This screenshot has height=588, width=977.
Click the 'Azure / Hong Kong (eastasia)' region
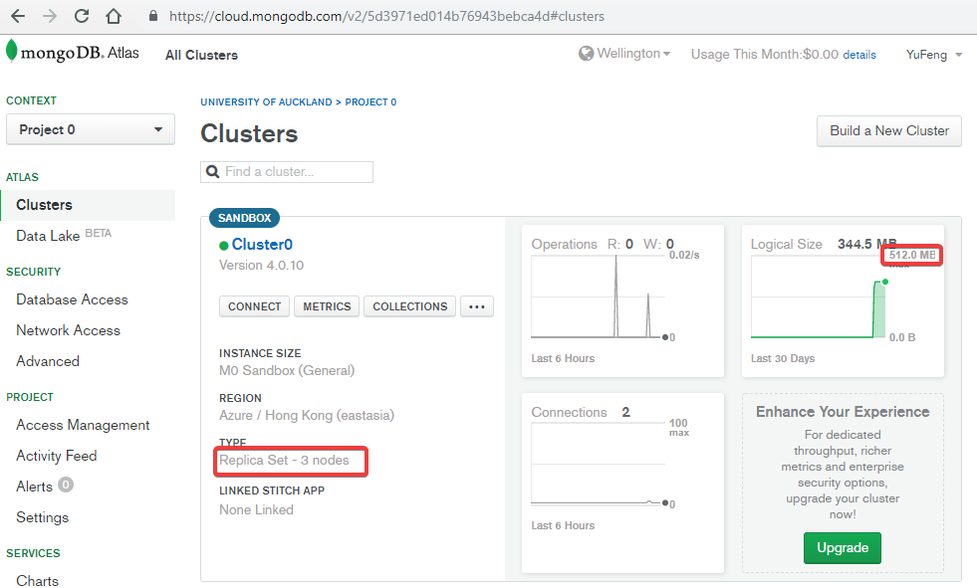307,416
